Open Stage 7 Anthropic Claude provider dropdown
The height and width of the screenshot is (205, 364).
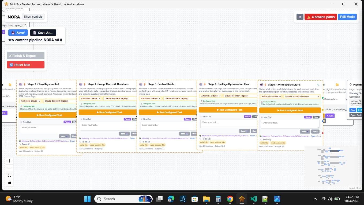coord(271,96)
